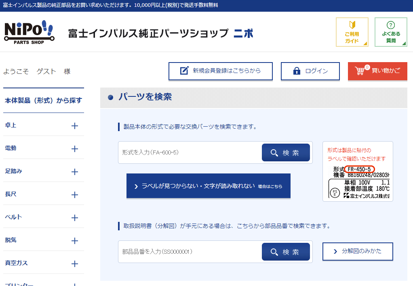
Task: Expand the 卓上 category plus icon
Action: click(74, 126)
